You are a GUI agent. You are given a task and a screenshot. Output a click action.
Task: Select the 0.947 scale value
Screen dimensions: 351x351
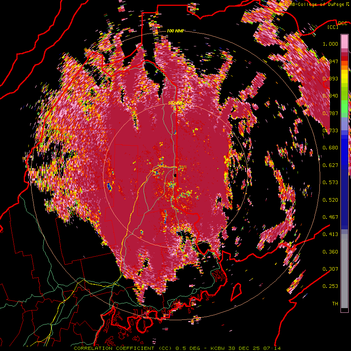coord(330,61)
